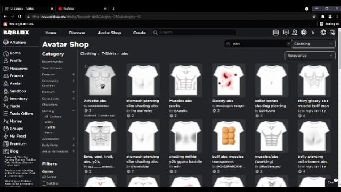The width and height of the screenshot is (341, 192).
Task: Open Create in top navigation
Action: tap(140, 33)
